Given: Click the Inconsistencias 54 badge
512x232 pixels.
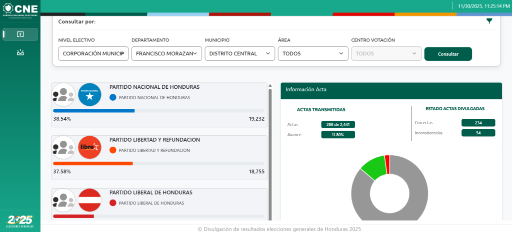Looking at the screenshot, I should point(478,133).
